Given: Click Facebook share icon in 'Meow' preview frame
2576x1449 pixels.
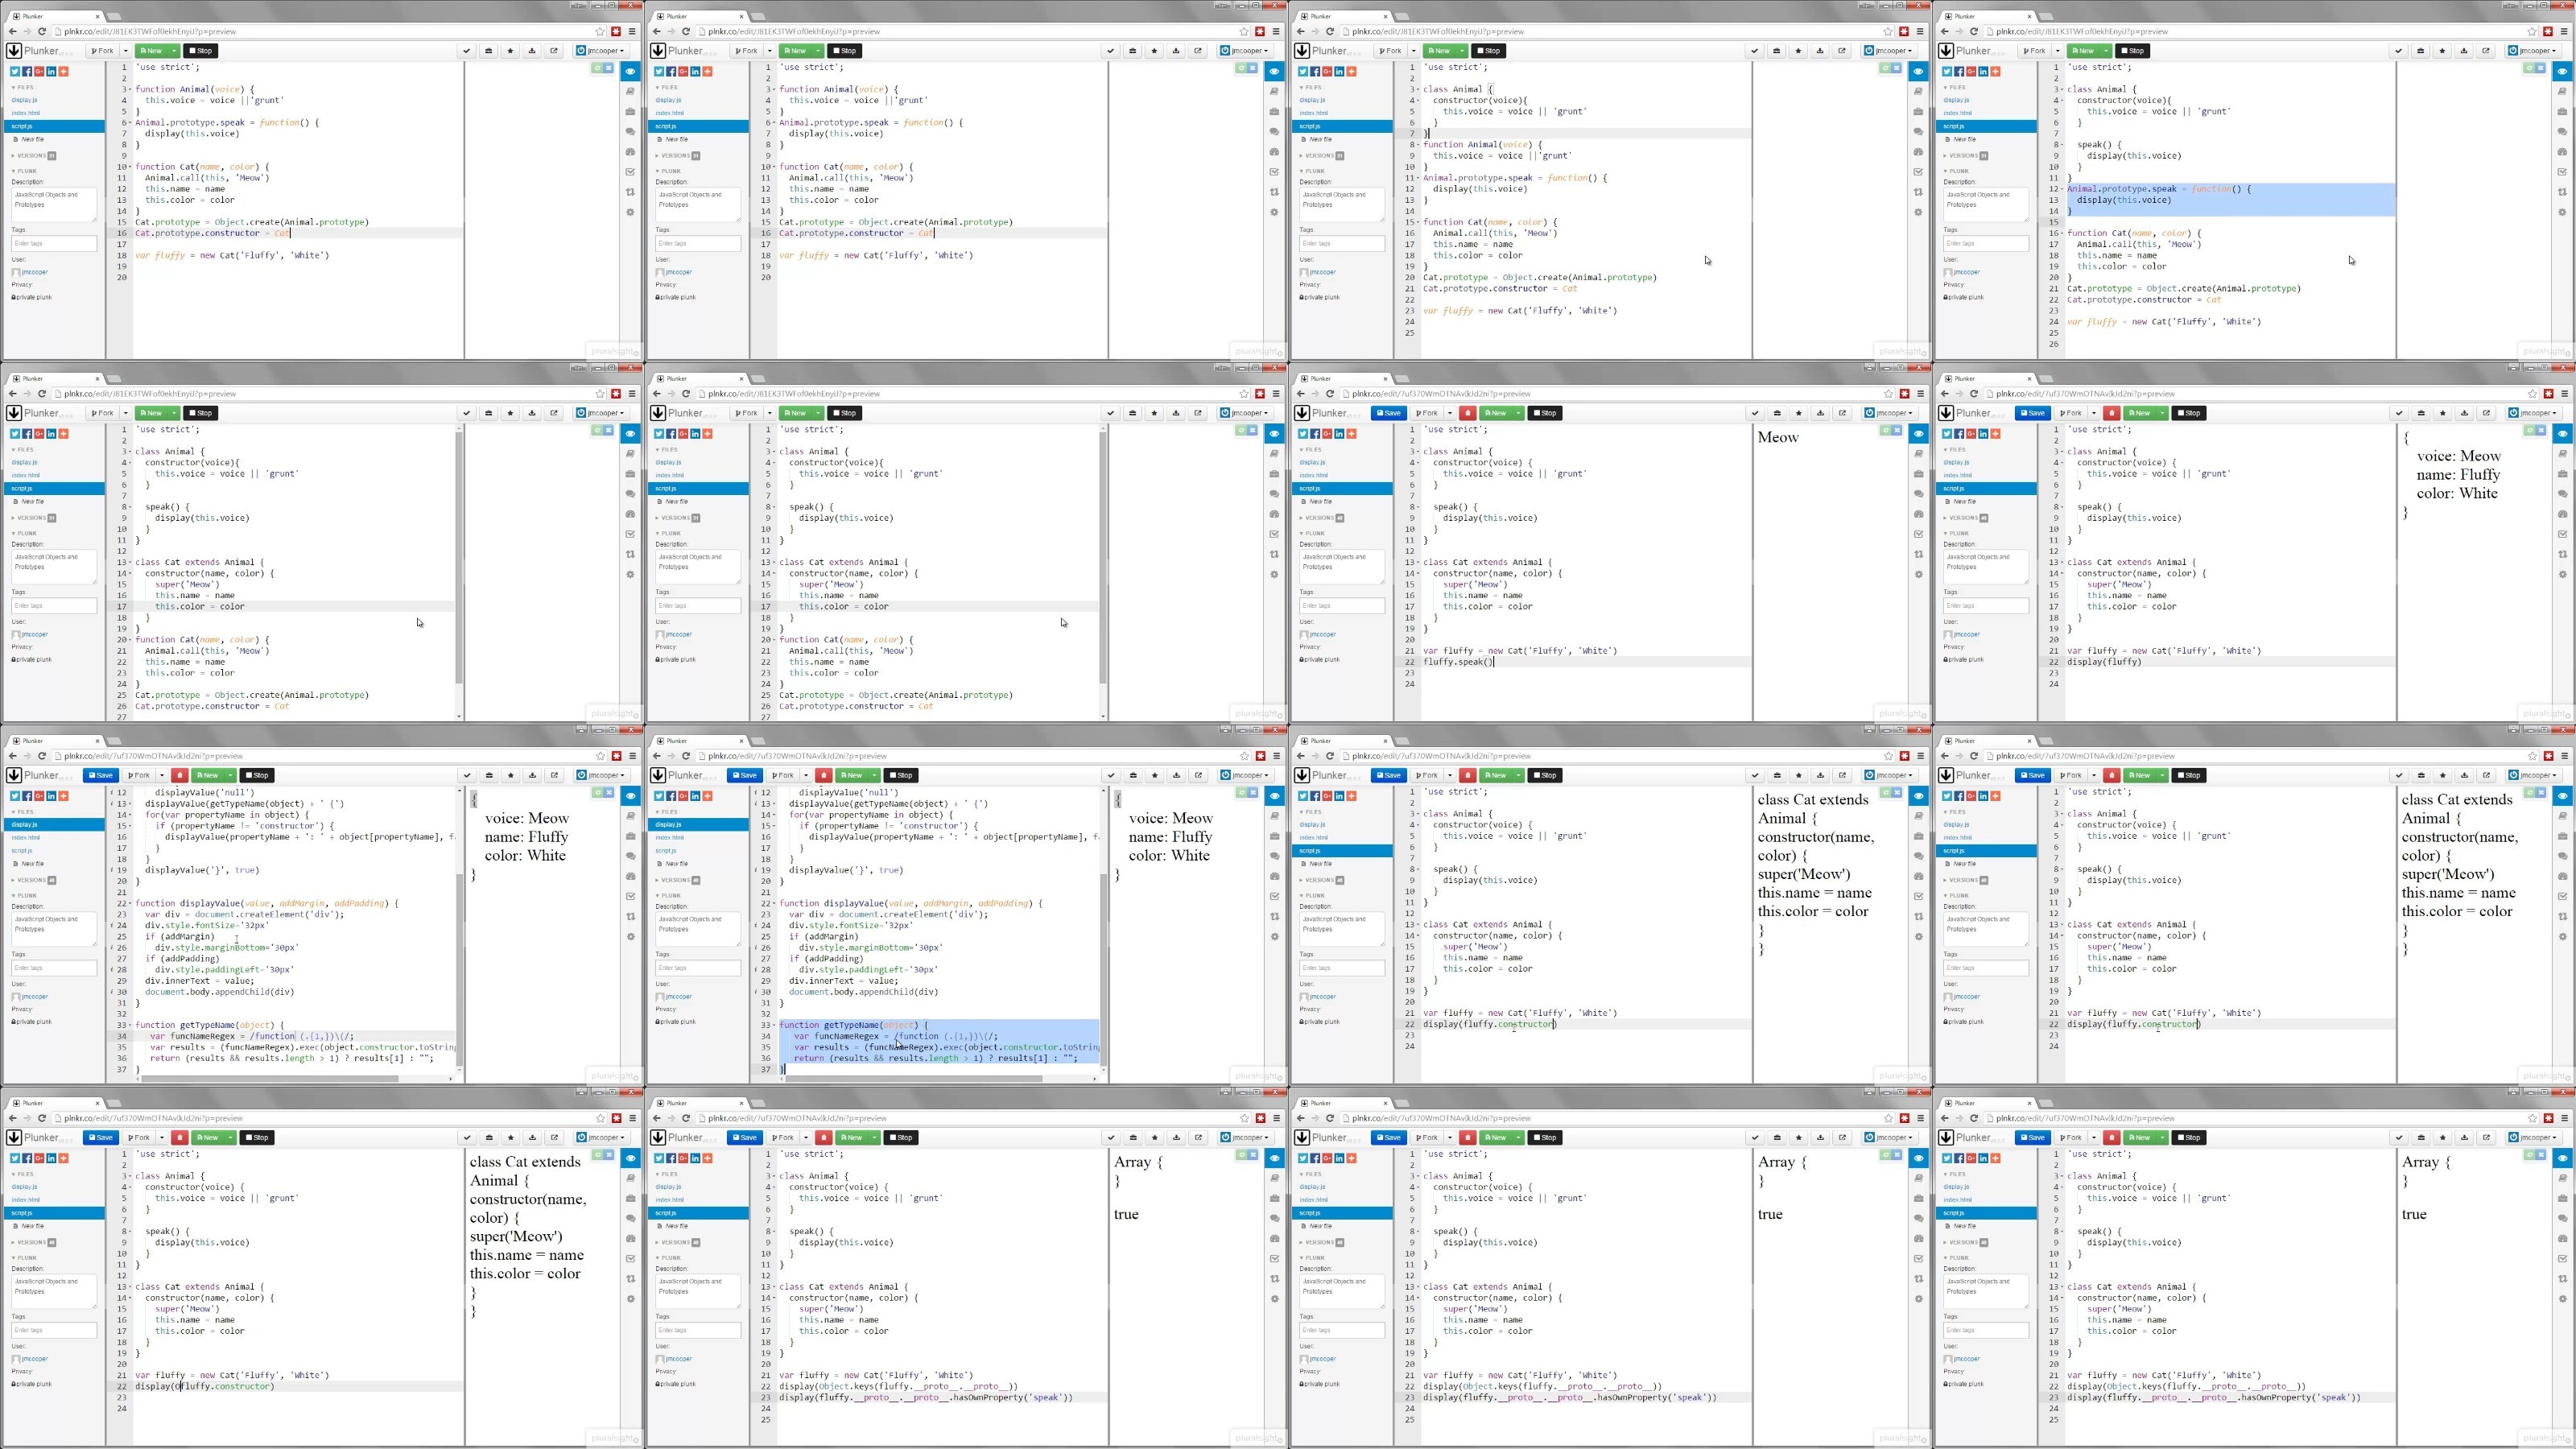Looking at the screenshot, I should point(1315,434).
